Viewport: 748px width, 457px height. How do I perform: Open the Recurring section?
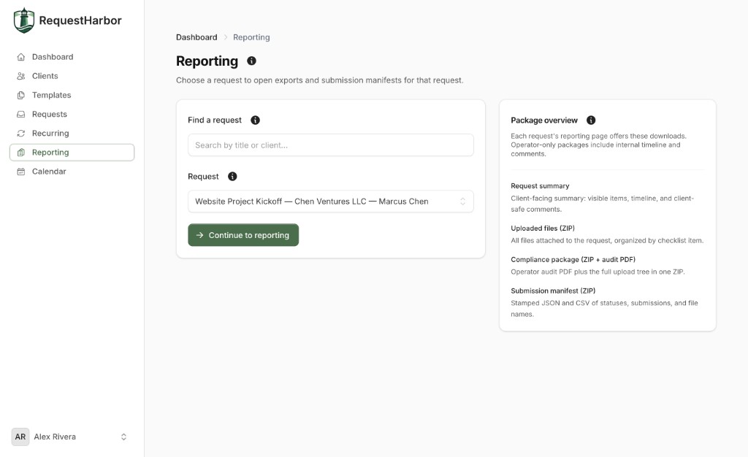72,133
